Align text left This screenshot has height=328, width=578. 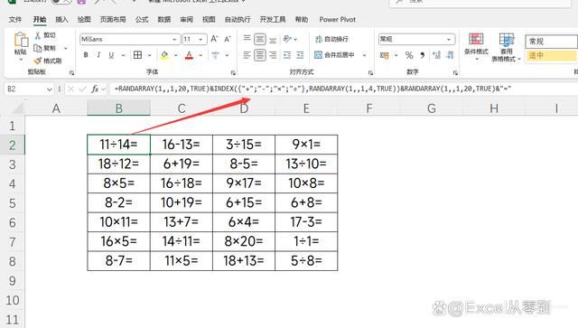tap(247, 55)
